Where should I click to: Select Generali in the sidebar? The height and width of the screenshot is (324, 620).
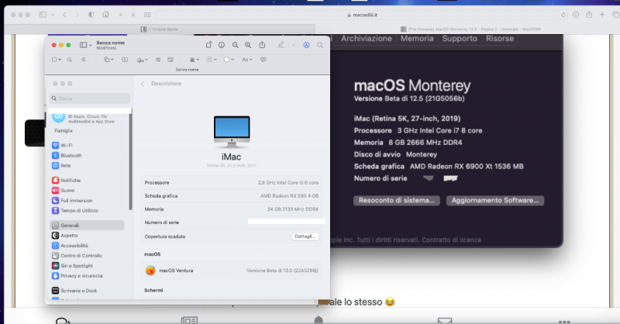coord(87,225)
